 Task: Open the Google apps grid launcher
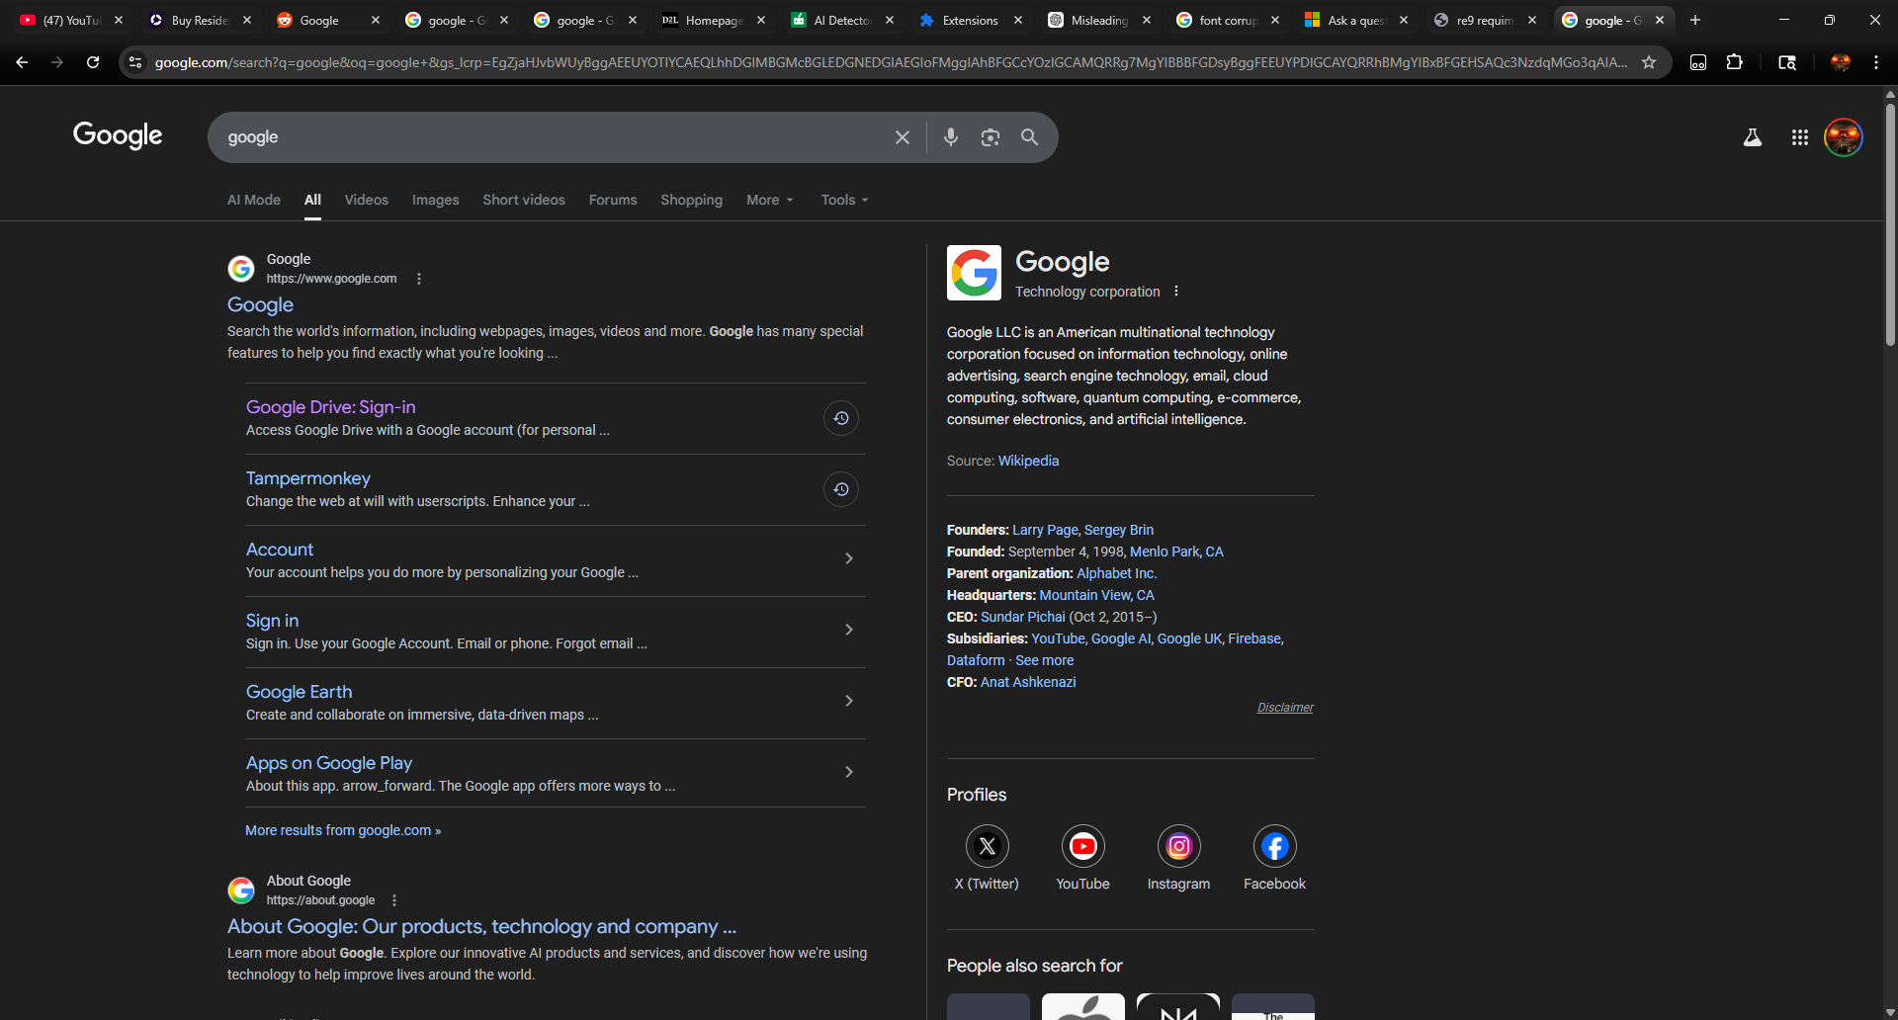(x=1799, y=137)
